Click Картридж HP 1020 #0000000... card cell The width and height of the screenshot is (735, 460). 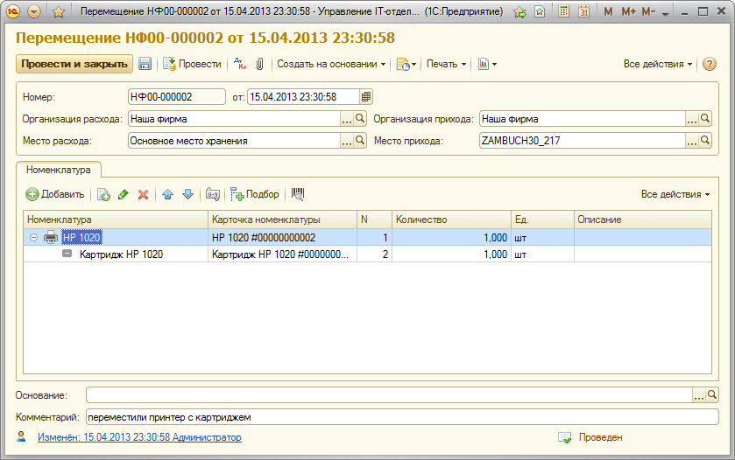[x=280, y=254]
